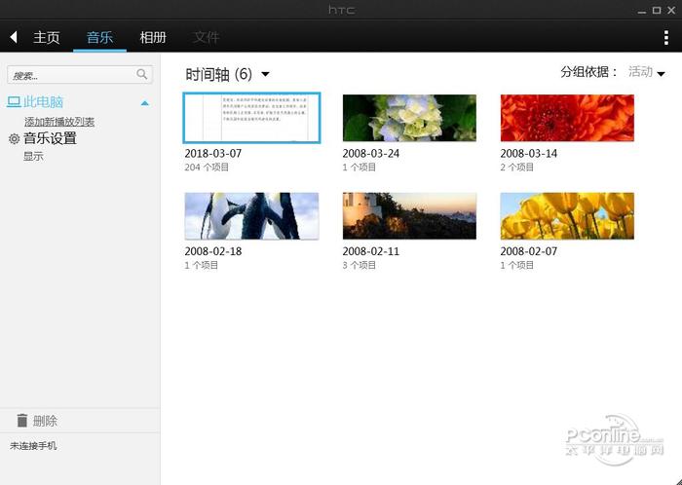682x485 pixels.
Task: Open the 时间轴 (6) dropdown
Action: tap(227, 74)
